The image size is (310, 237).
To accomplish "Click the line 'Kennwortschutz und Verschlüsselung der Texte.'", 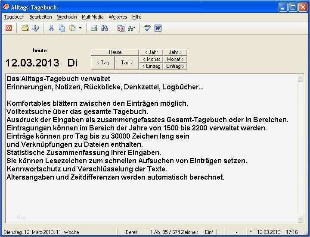I will pos(87,169).
